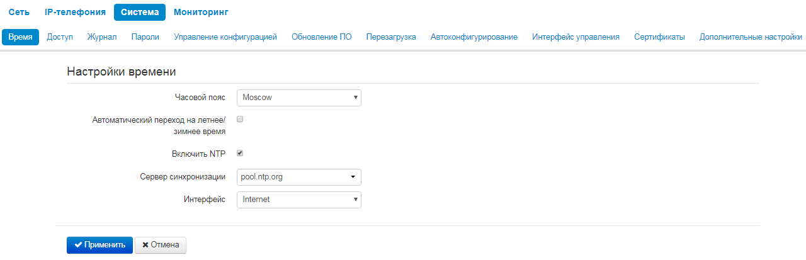The image size is (806, 260).
Task: Select the Перезагрузка tab
Action: click(391, 37)
